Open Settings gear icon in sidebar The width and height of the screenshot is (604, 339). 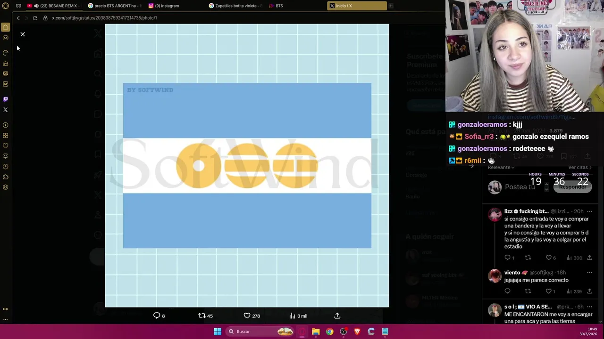pyautogui.click(x=6, y=187)
